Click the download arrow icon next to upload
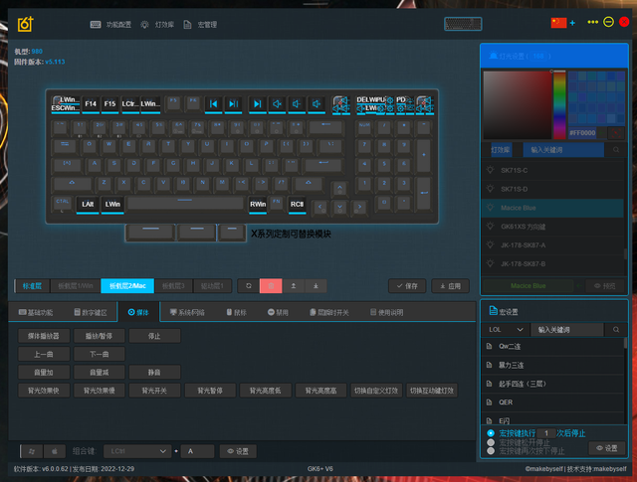This screenshot has width=637, height=482. tap(316, 286)
